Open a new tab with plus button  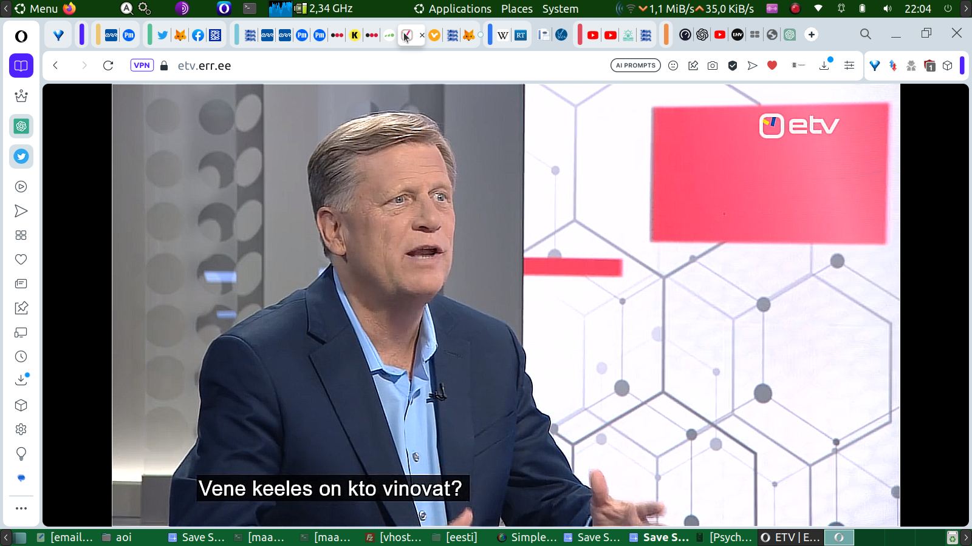click(812, 35)
